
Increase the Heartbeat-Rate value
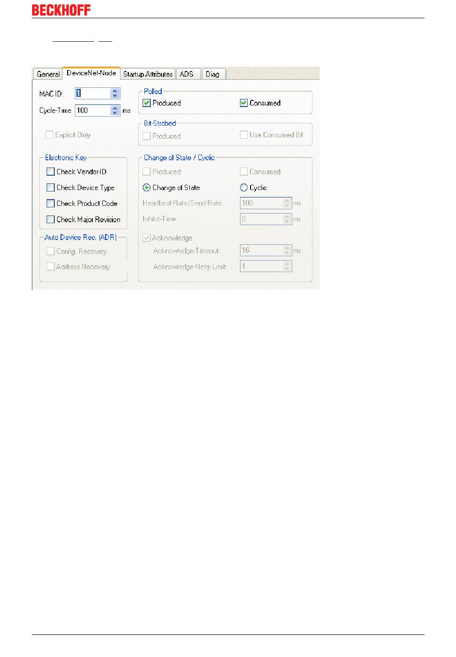[287, 201]
